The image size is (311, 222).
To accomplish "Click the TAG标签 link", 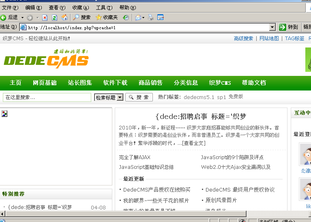I will pyautogui.click(x=294, y=39).
